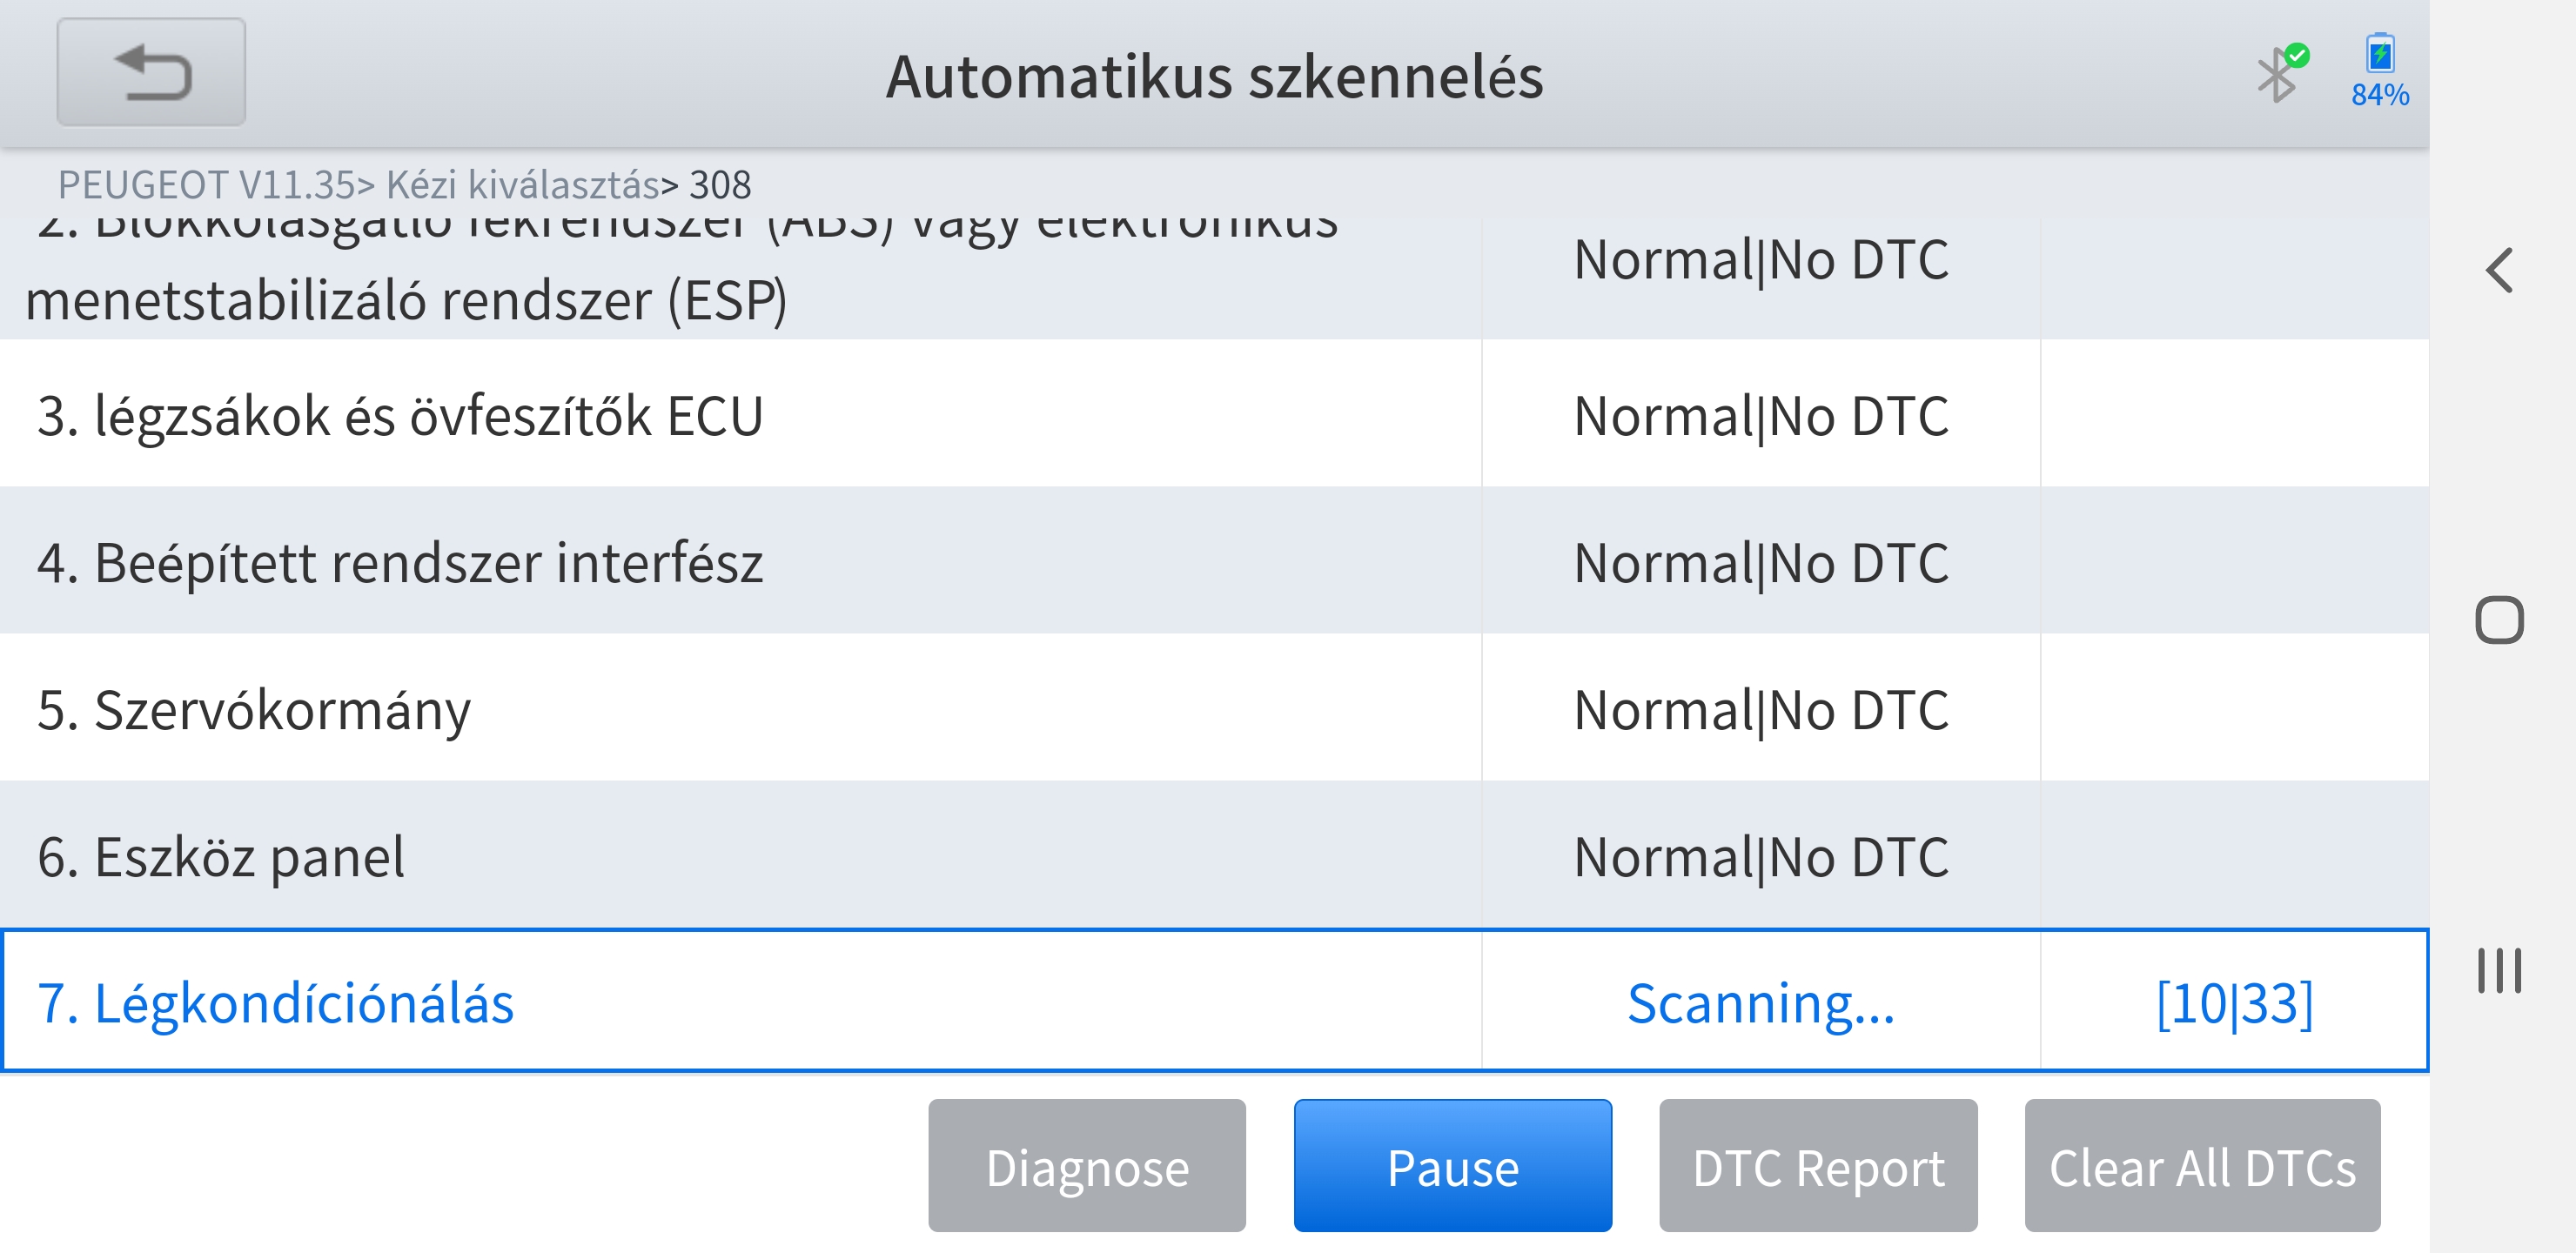Select the 308 breadcrumb item
This screenshot has width=2576, height=1253.
click(720, 185)
